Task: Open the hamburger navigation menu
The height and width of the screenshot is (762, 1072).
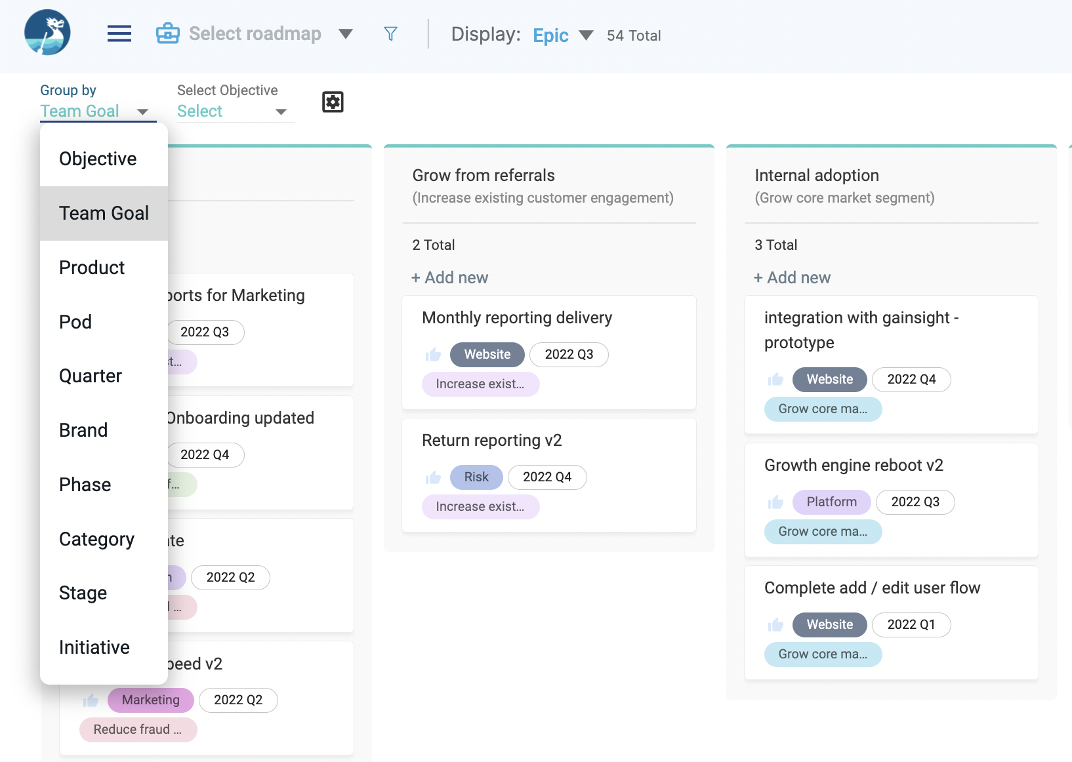Action: click(119, 33)
